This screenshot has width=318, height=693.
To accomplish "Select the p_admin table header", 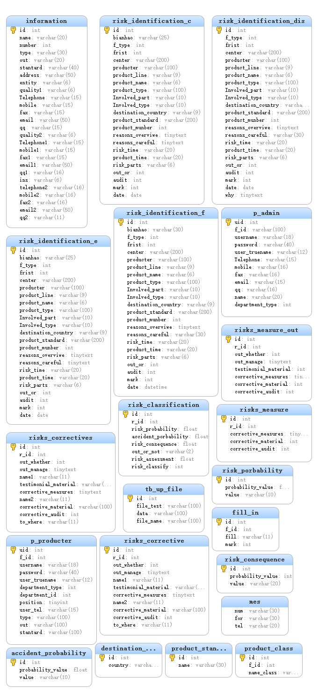I will [x=267, y=213].
